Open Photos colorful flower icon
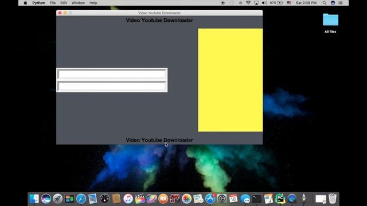 186,199
